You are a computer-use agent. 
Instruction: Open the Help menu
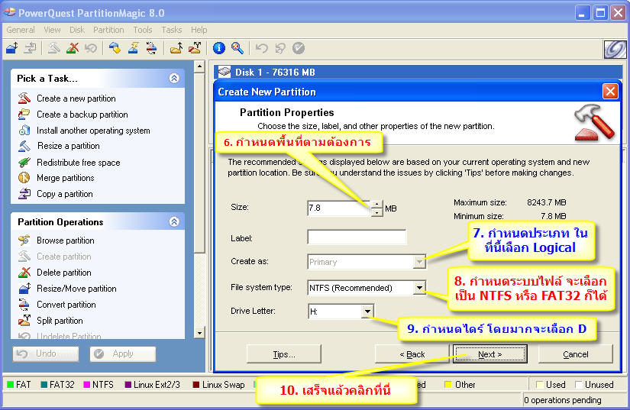coord(199,30)
